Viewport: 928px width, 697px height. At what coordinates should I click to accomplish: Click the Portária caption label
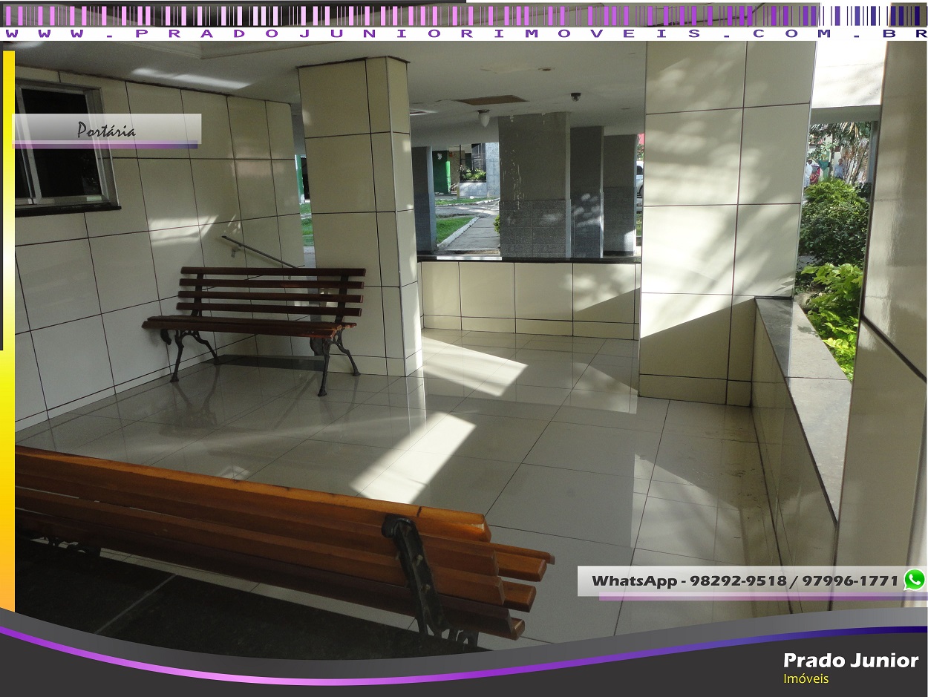point(106,130)
